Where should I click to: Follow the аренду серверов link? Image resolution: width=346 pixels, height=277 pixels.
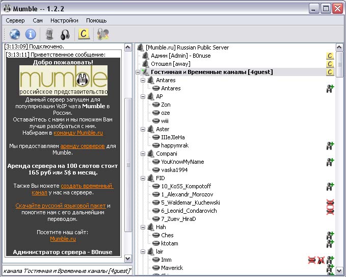[x=82, y=146]
